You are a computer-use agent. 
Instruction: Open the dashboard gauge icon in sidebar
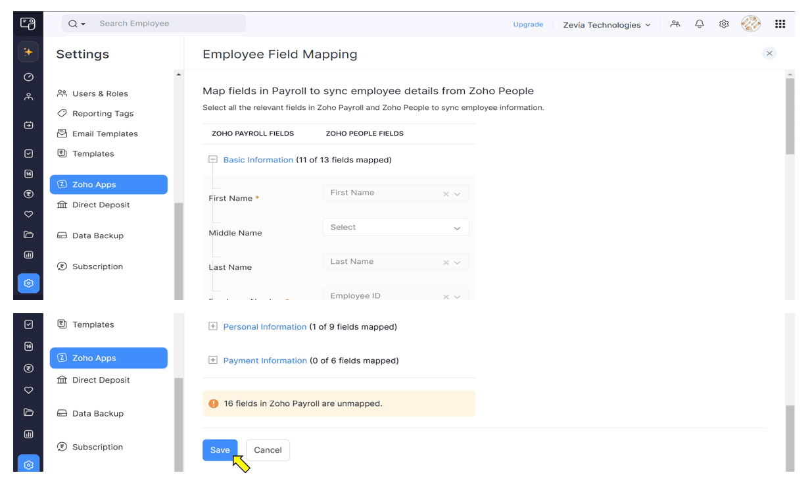(28, 77)
